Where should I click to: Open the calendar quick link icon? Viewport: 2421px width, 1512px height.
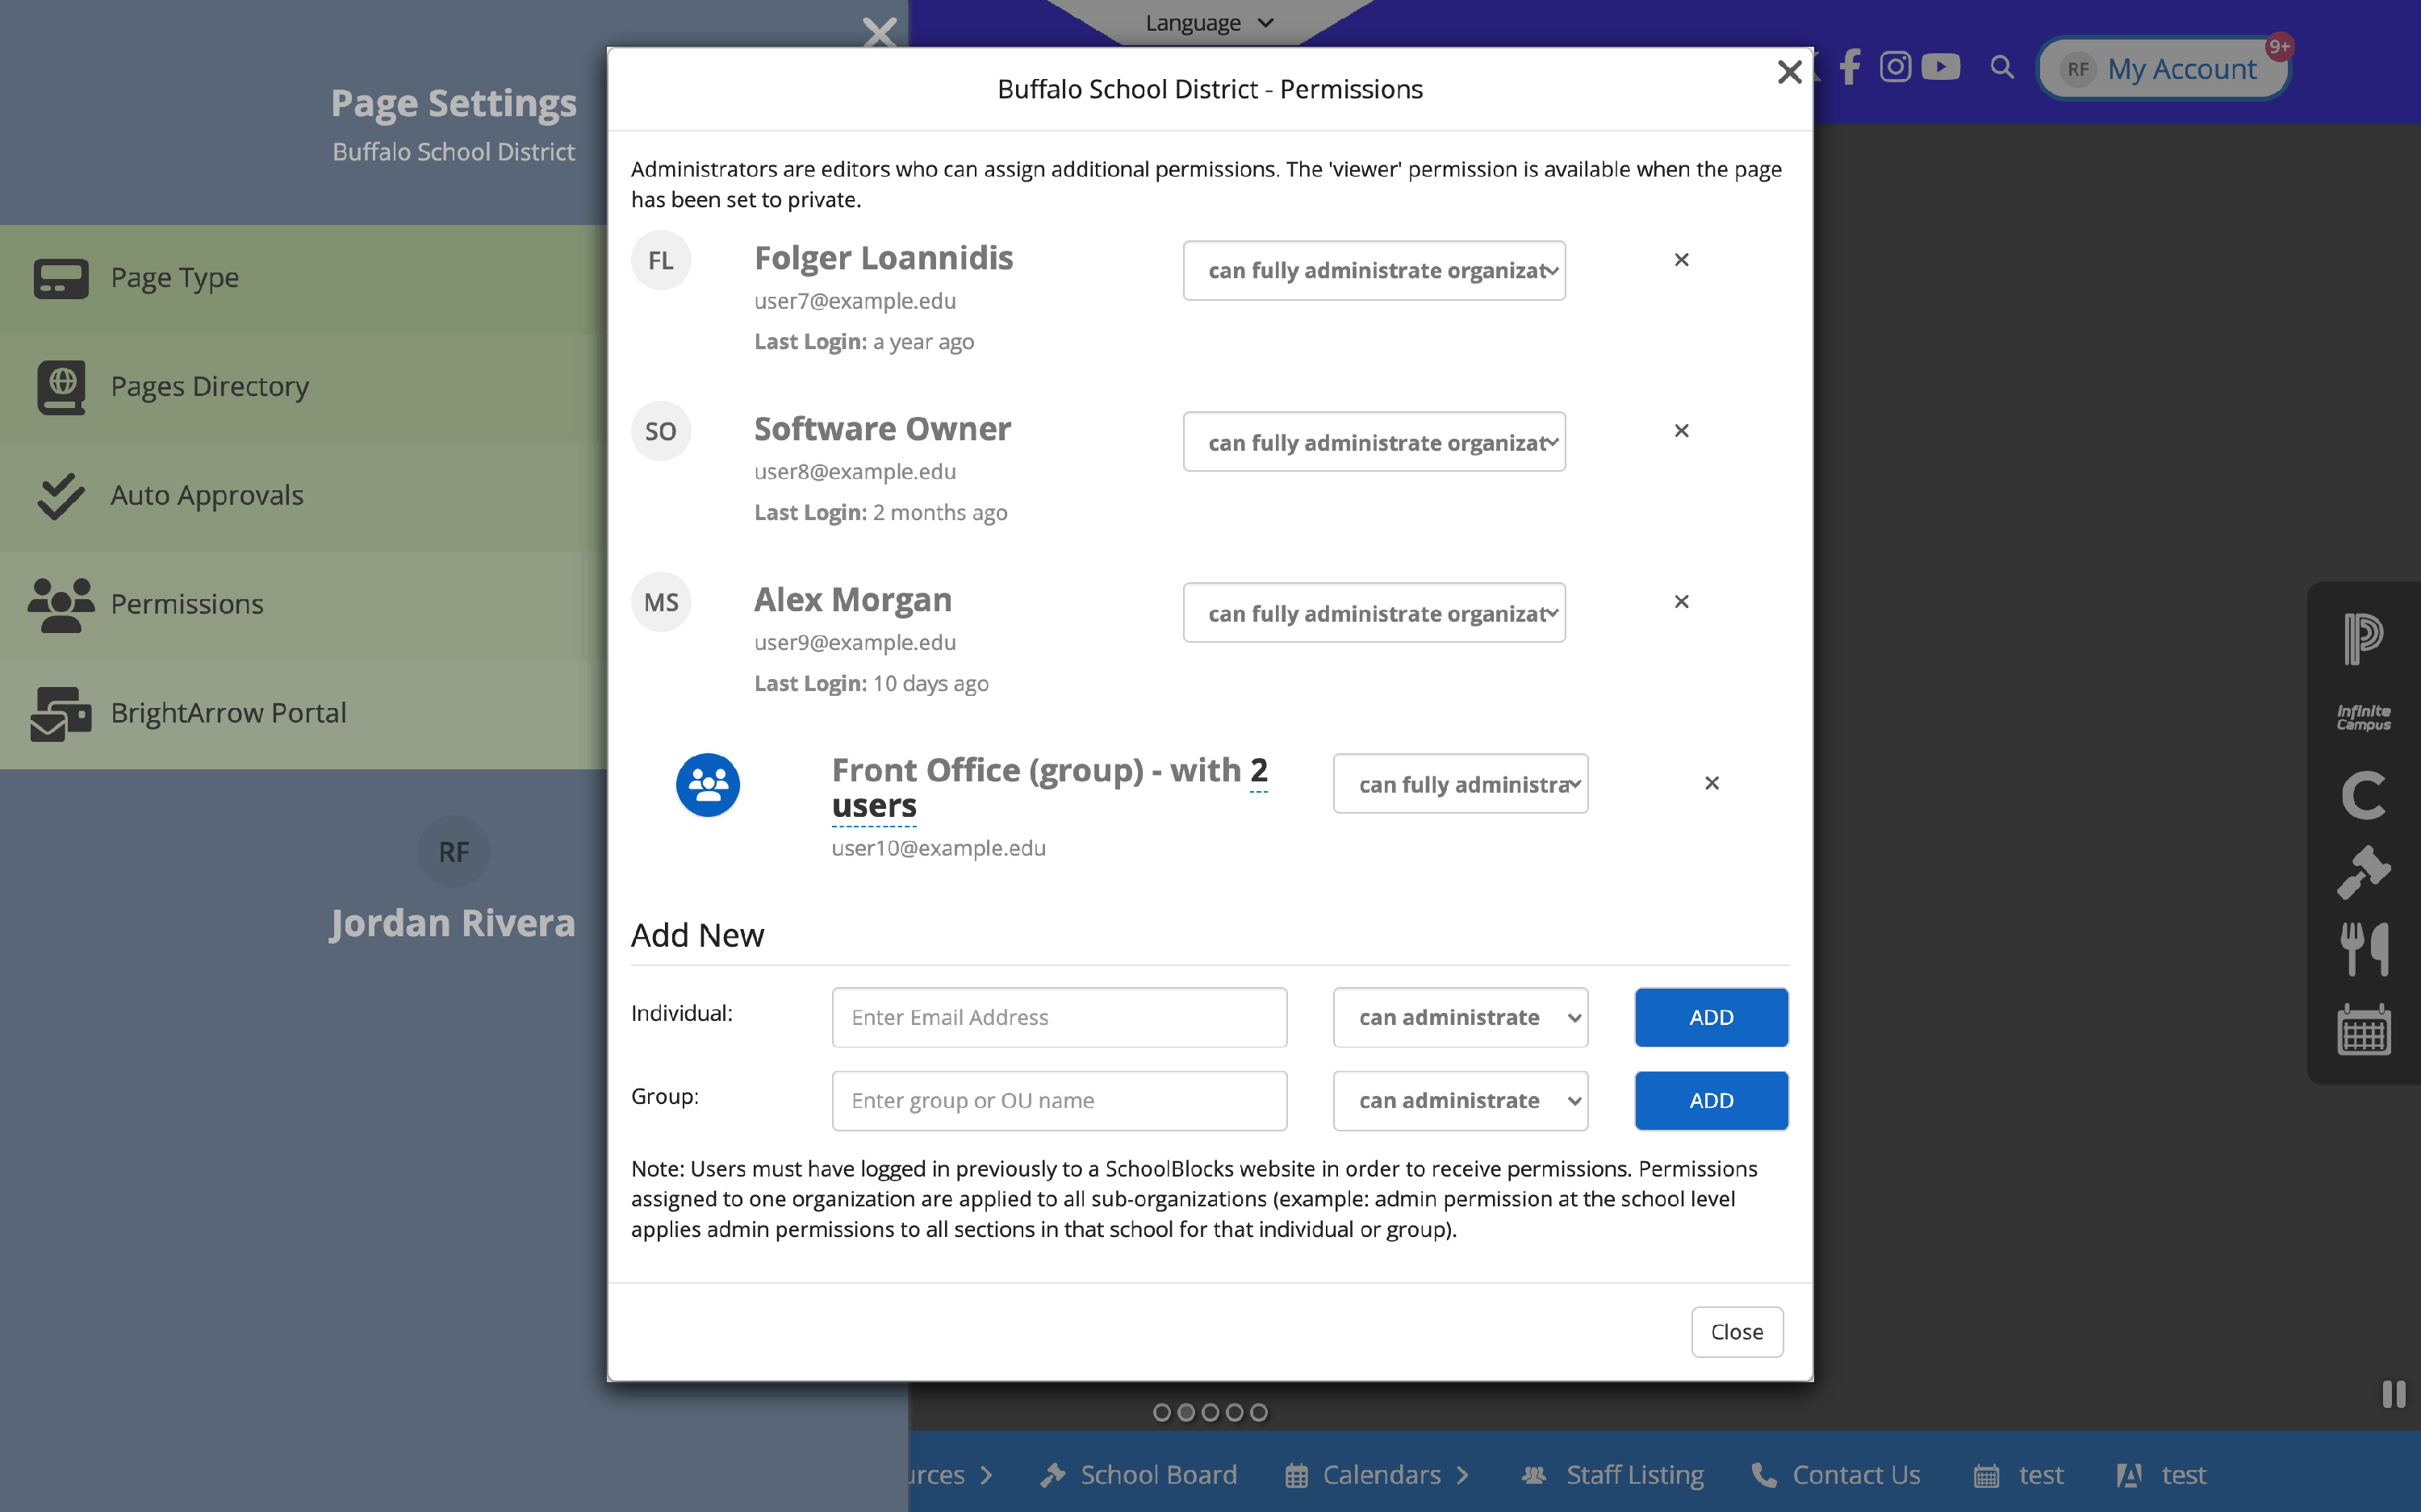coord(2363,1030)
